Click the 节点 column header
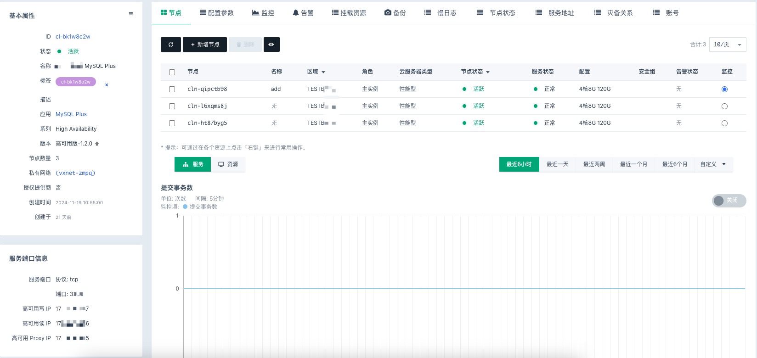The width and height of the screenshot is (757, 358). point(193,72)
